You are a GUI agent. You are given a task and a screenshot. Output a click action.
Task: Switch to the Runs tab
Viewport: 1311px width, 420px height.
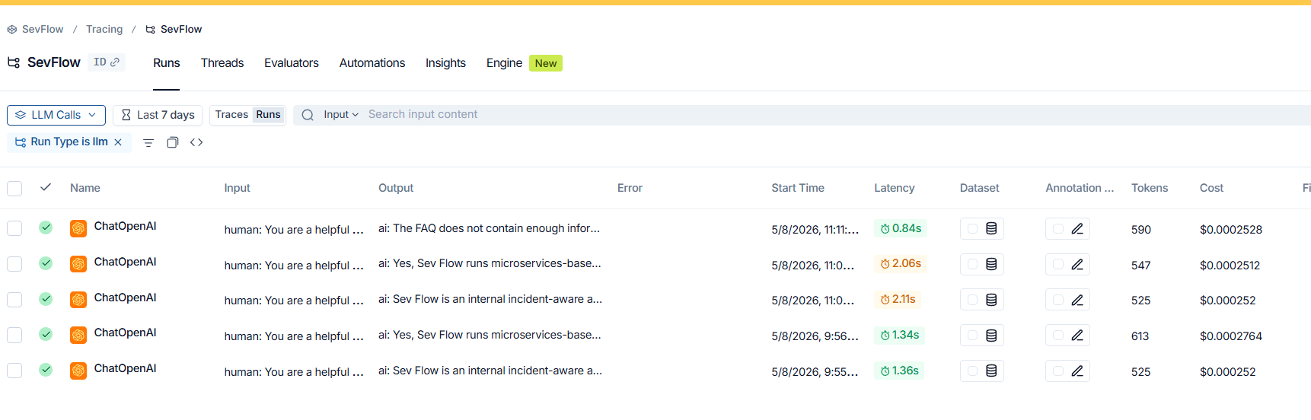tap(167, 63)
